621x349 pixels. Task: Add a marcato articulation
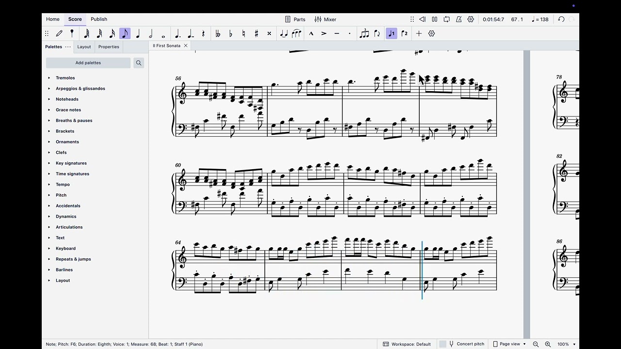point(311,33)
